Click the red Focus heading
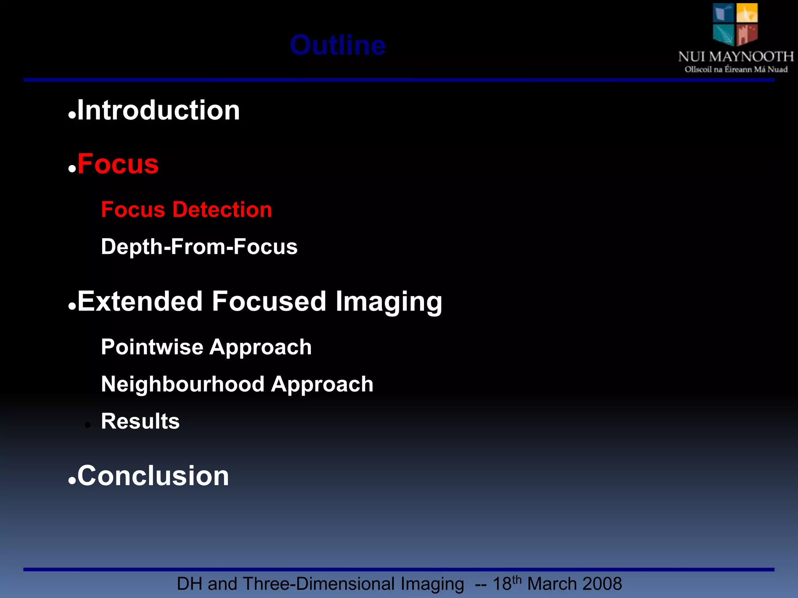The height and width of the screenshot is (598, 798). (x=118, y=164)
